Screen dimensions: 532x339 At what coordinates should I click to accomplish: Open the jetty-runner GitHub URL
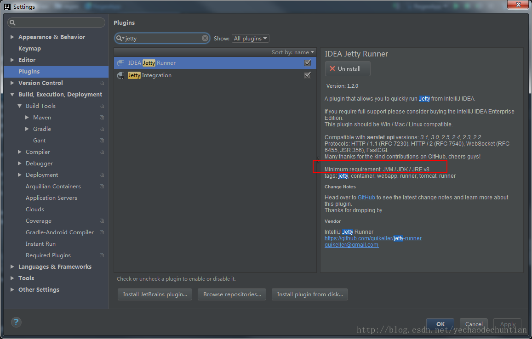(373, 238)
